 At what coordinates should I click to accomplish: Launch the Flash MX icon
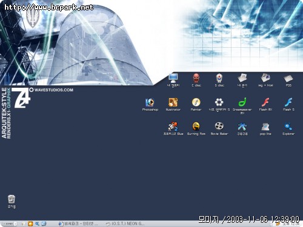tap(265, 104)
